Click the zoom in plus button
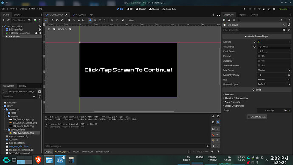The height and width of the screenshot is (165, 293). (x=70, y=29)
